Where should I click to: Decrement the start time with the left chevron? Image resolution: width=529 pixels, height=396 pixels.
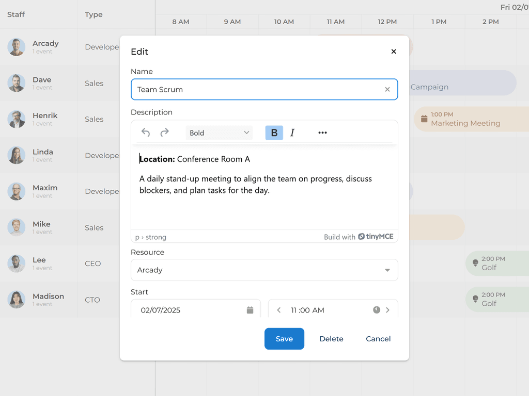tap(278, 310)
